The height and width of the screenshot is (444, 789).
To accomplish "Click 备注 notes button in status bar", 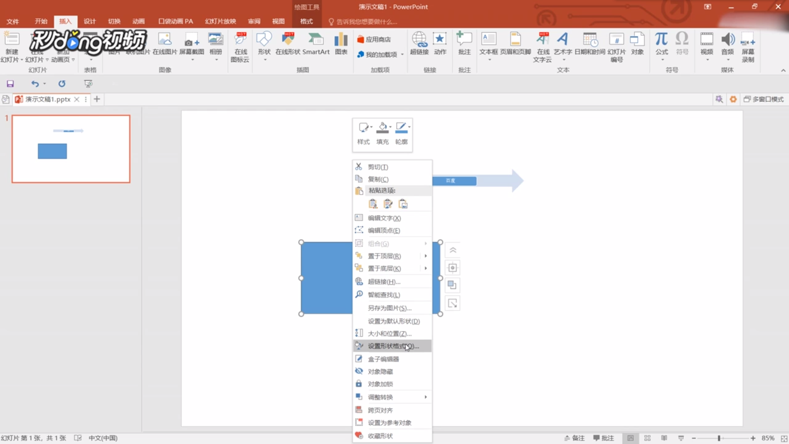I will click(574, 438).
